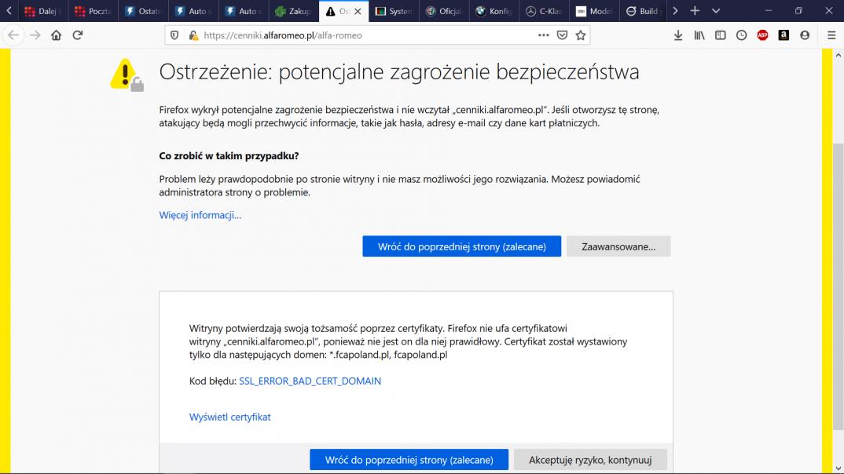This screenshot has height=474, width=844.
Task: Show site security info via warning padlock
Action: 193,35
